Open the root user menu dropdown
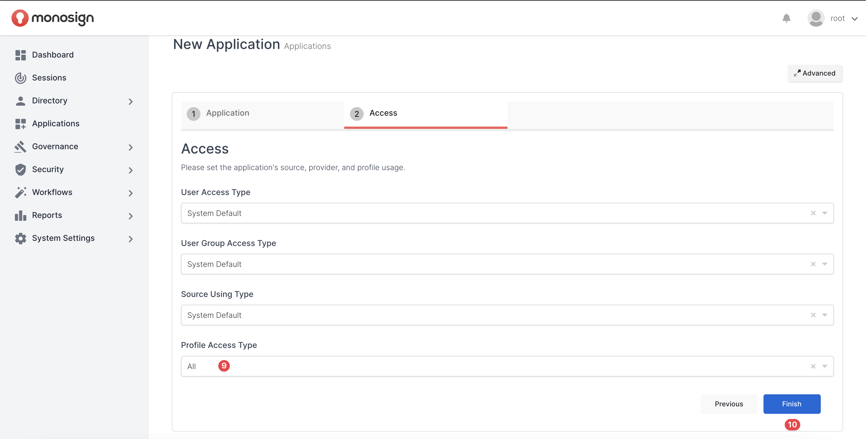Image resolution: width=866 pixels, height=439 pixels. point(854,19)
